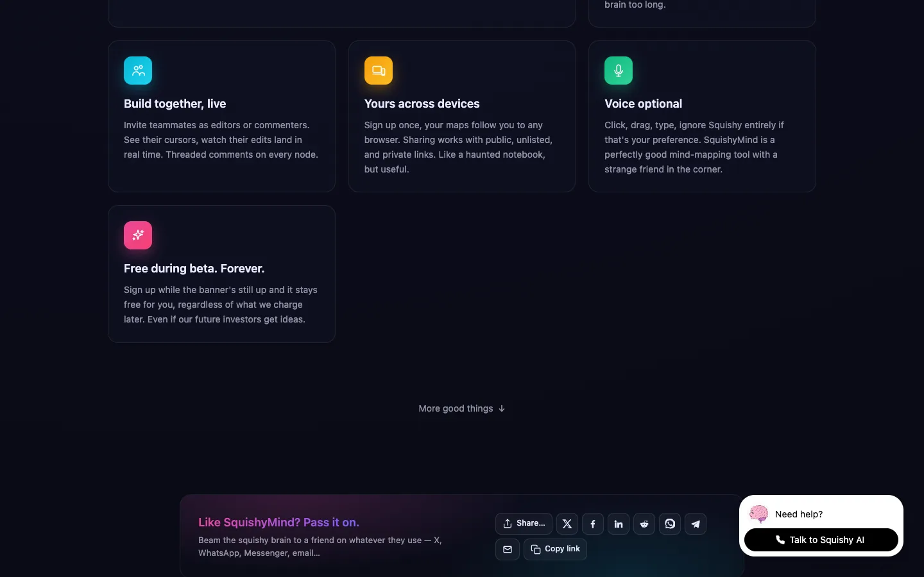Click Voice optional heading
Screen dimensions: 924x577
click(643, 104)
